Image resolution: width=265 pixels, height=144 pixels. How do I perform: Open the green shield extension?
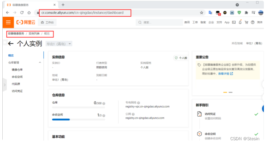tap(239, 13)
